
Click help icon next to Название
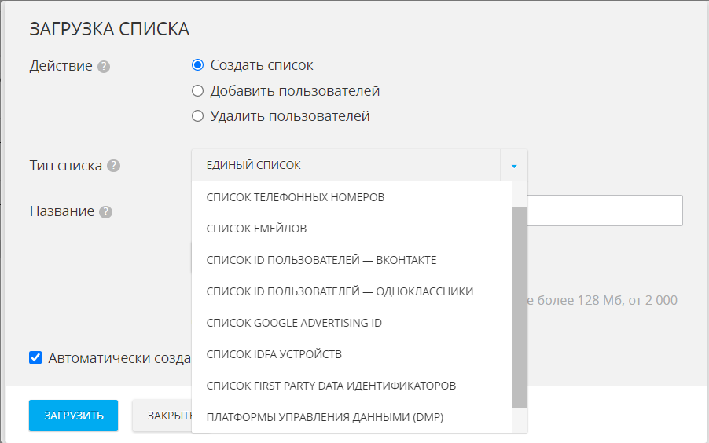coord(106,211)
